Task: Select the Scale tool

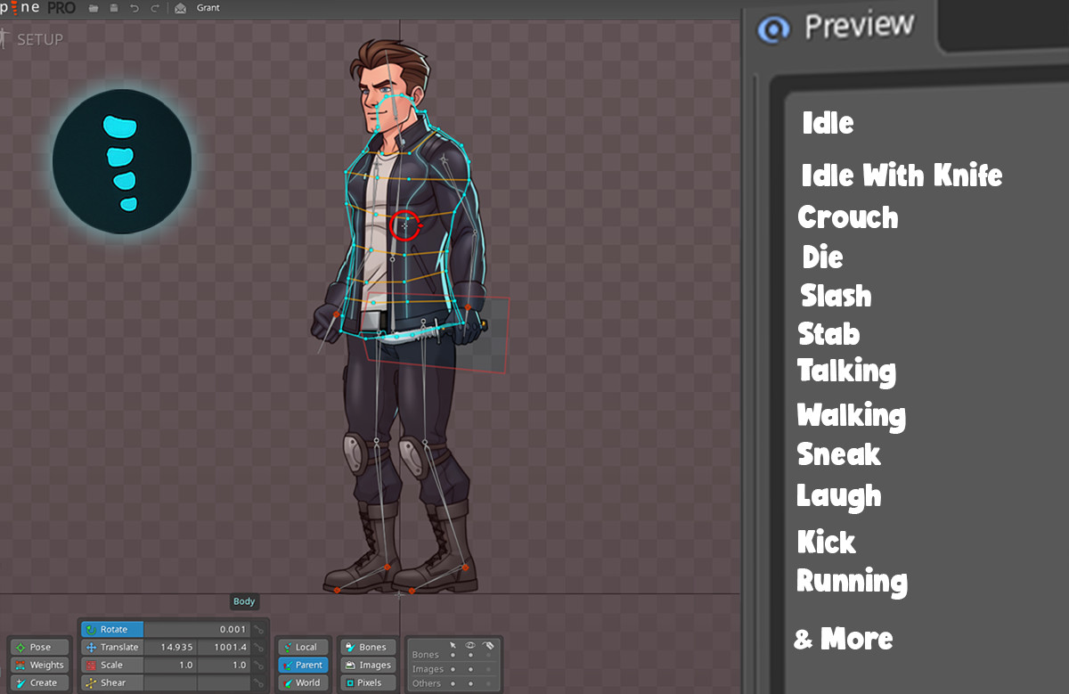Action: (110, 665)
